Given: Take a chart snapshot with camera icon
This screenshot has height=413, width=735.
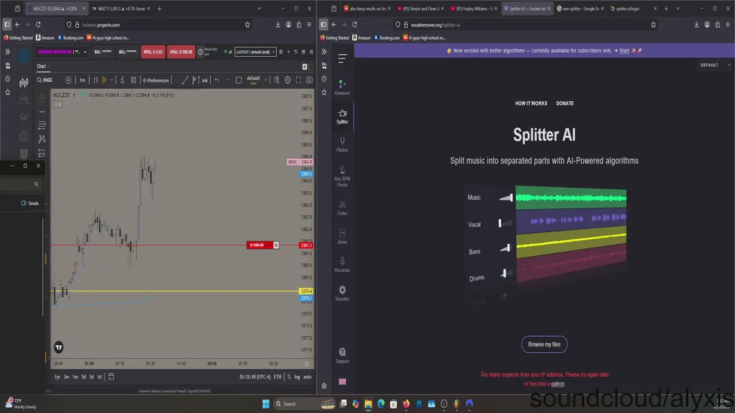Looking at the screenshot, I should pos(310,80).
